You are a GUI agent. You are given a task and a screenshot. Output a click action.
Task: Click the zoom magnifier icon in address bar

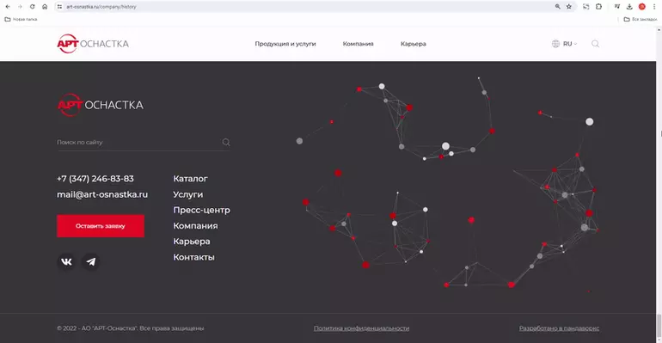557,7
